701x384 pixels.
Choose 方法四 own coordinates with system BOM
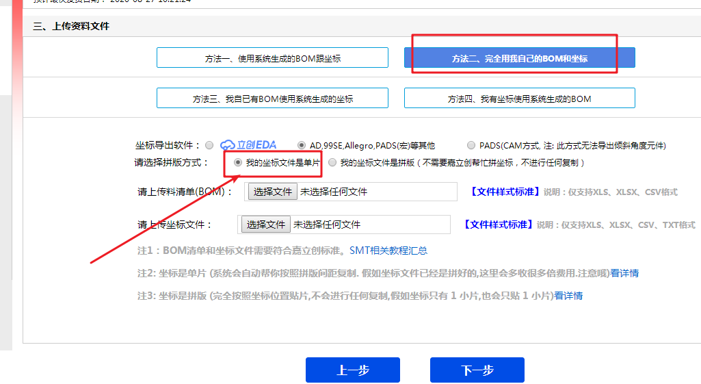(x=519, y=99)
